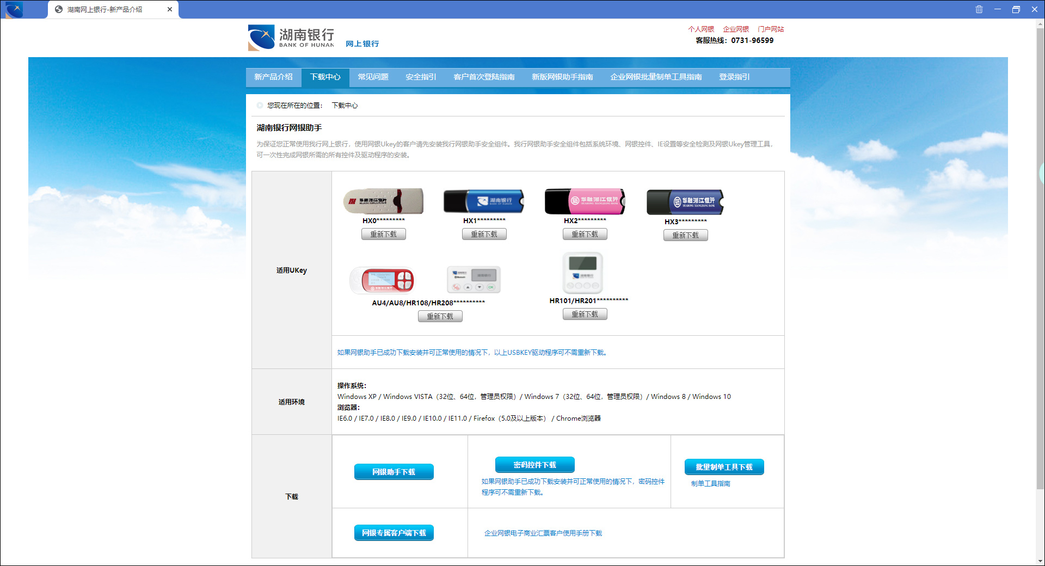Close the 湖南网上银行 tab
Screen dimensions: 1045x566
pyautogui.click(x=170, y=9)
